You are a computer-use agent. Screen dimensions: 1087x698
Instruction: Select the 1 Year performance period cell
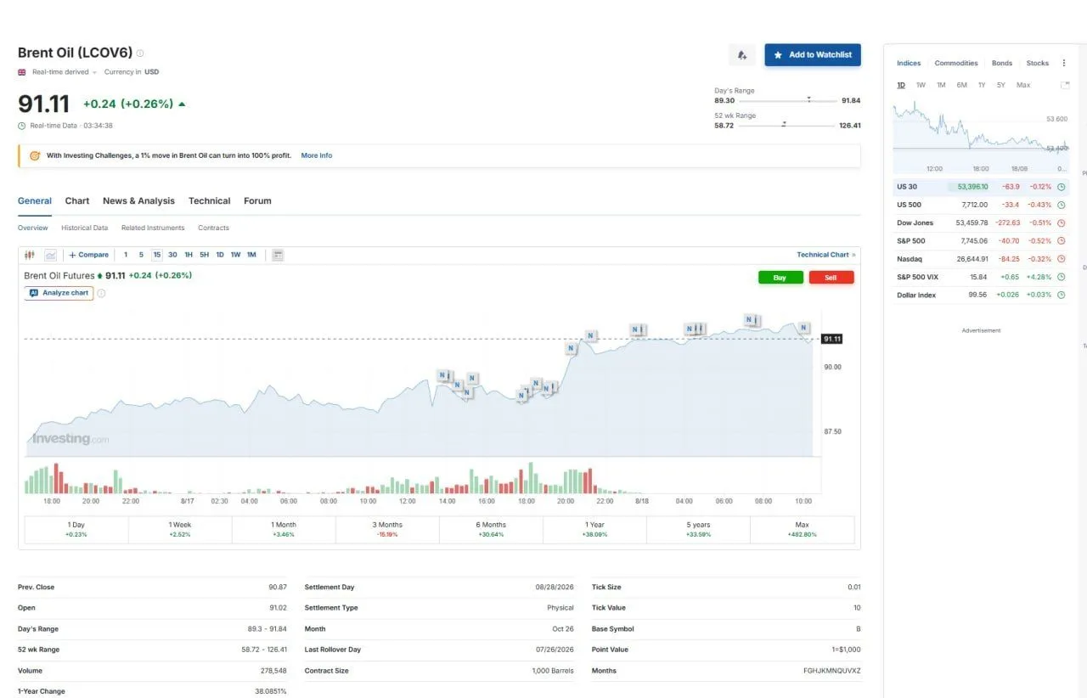click(x=594, y=530)
